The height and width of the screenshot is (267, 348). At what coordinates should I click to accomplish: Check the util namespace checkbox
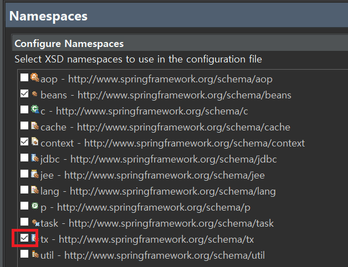click(24, 254)
